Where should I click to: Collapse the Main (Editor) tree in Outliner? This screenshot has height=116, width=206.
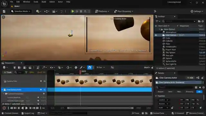coord(160,29)
